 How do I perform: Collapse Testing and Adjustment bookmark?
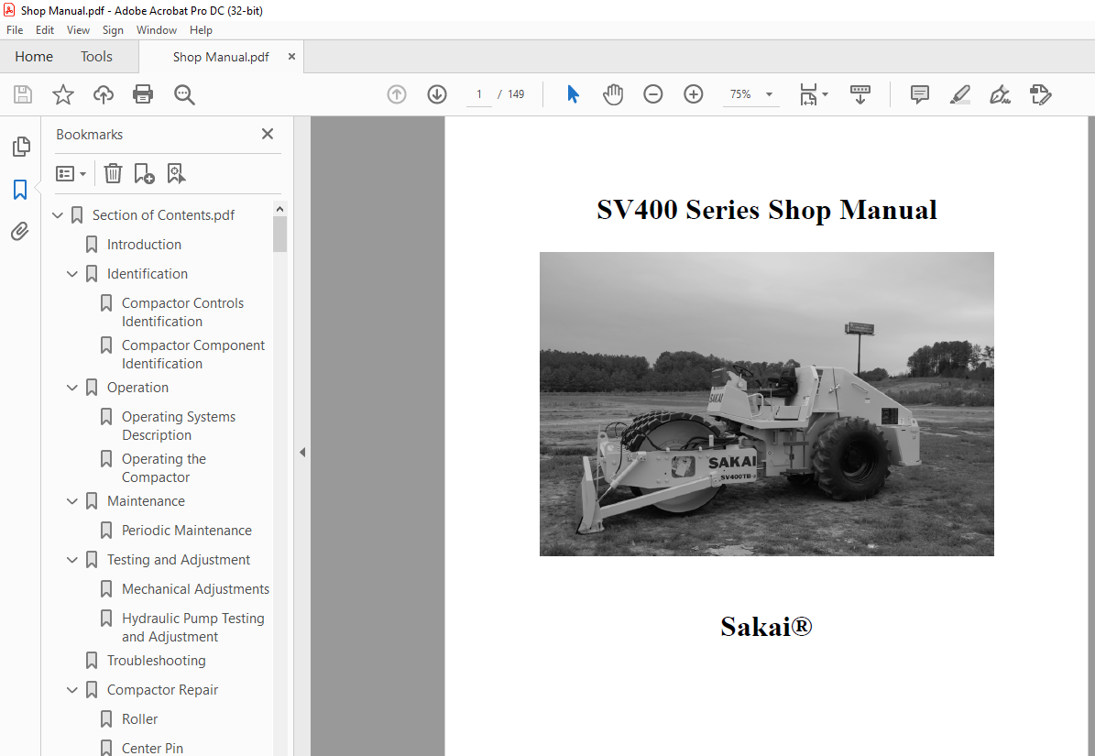tap(71, 561)
